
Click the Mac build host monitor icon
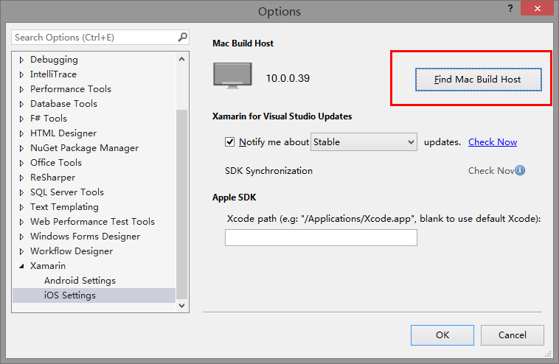click(x=232, y=75)
